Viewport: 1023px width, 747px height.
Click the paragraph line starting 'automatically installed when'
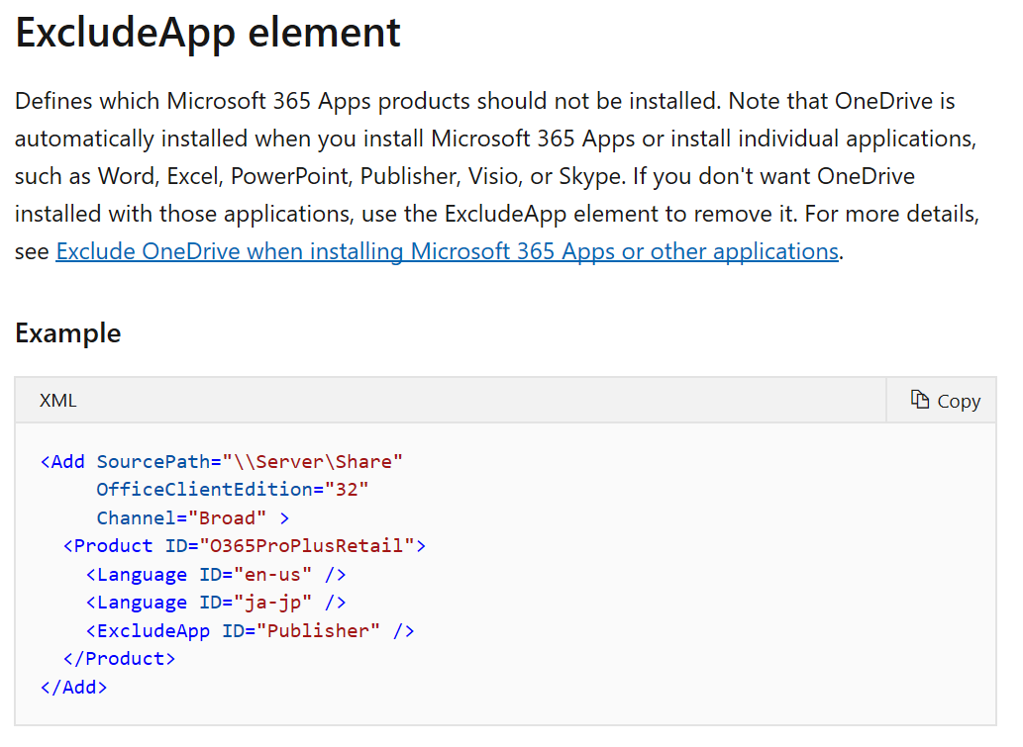point(496,139)
